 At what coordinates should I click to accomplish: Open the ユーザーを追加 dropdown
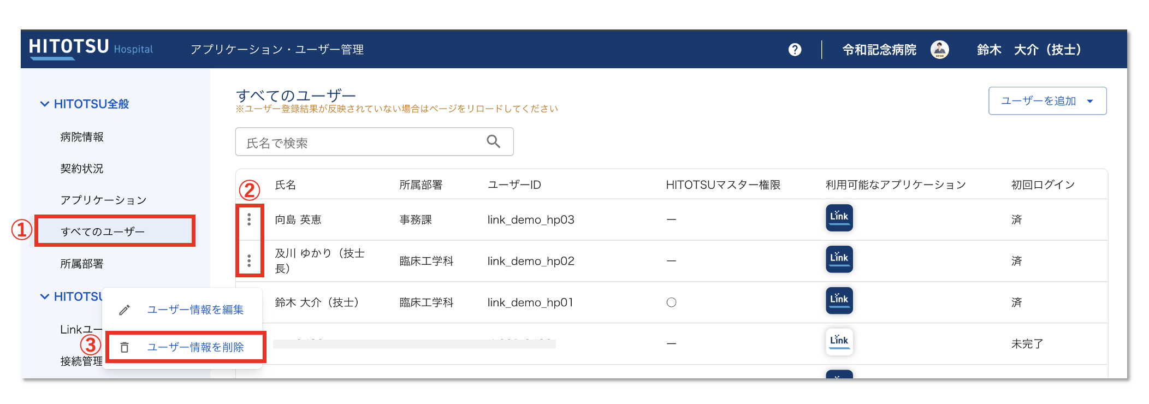1047,101
